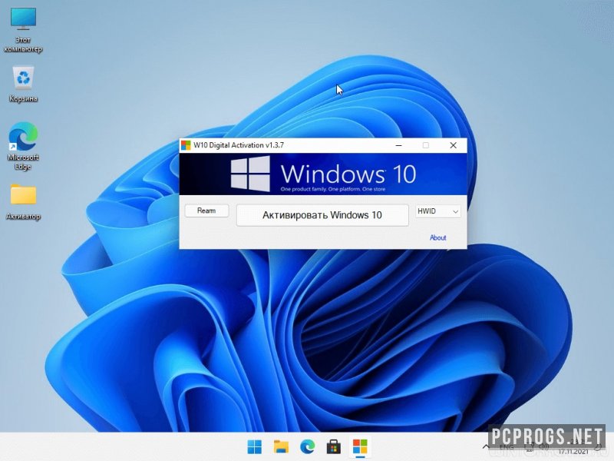Open Microsoft Store from the taskbar
Image resolution: width=614 pixels, height=461 pixels.
point(334,446)
